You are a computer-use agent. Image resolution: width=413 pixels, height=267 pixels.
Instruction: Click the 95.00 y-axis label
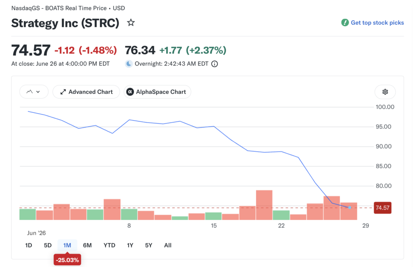pyautogui.click(x=383, y=126)
